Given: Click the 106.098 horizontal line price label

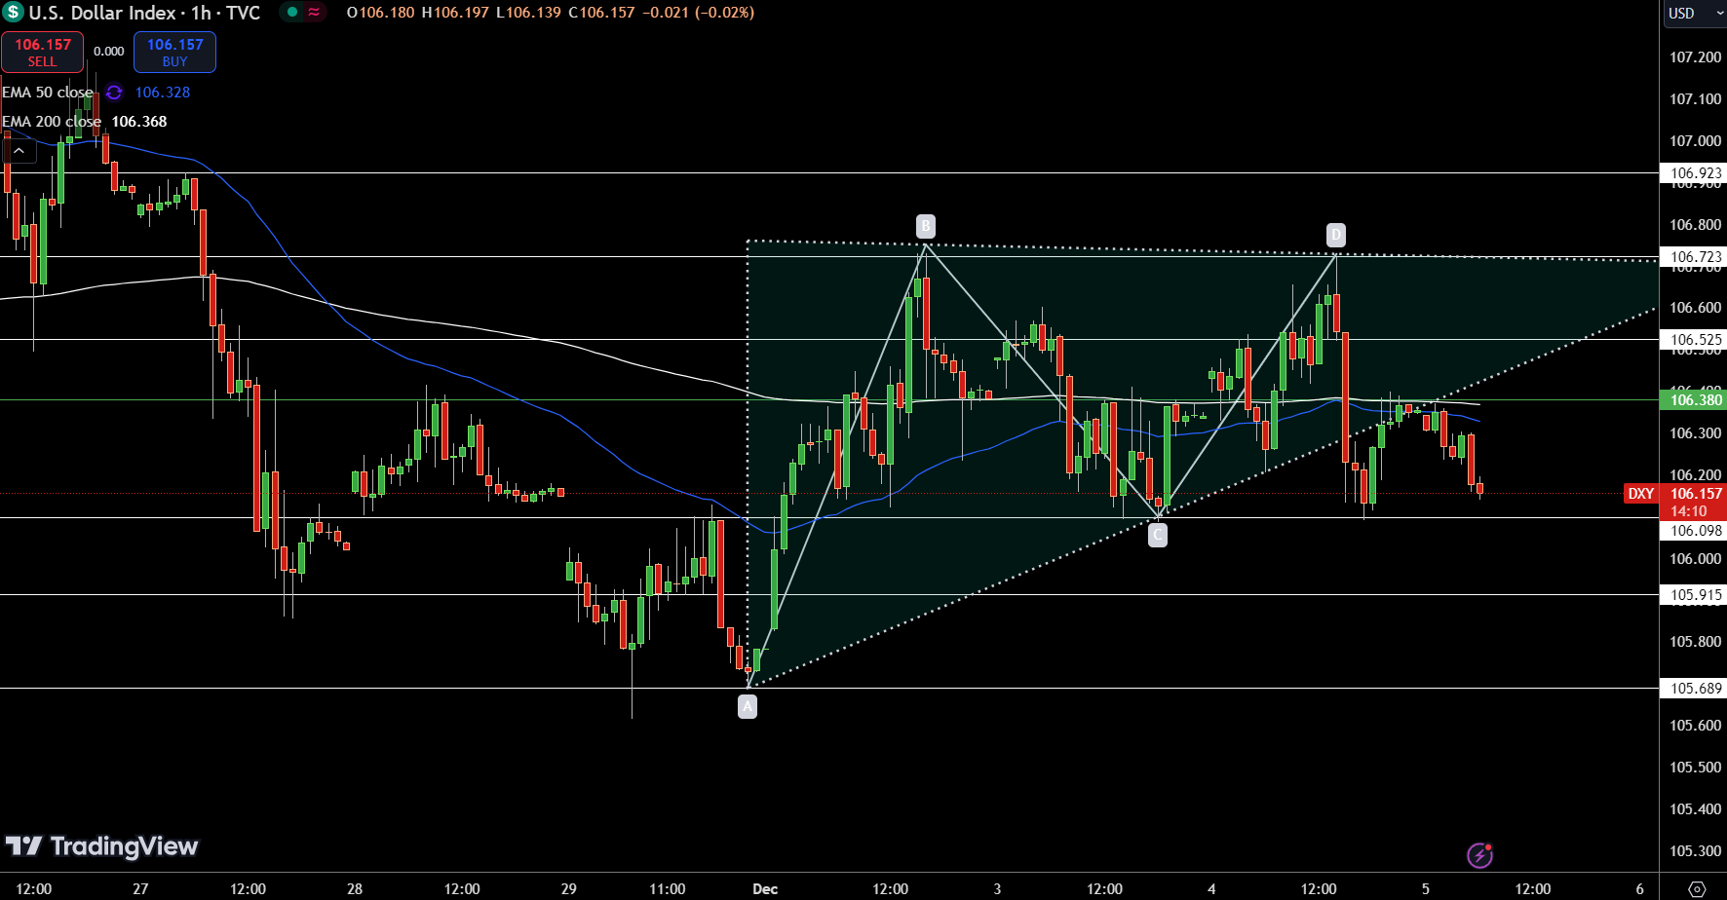Looking at the screenshot, I should tap(1694, 531).
